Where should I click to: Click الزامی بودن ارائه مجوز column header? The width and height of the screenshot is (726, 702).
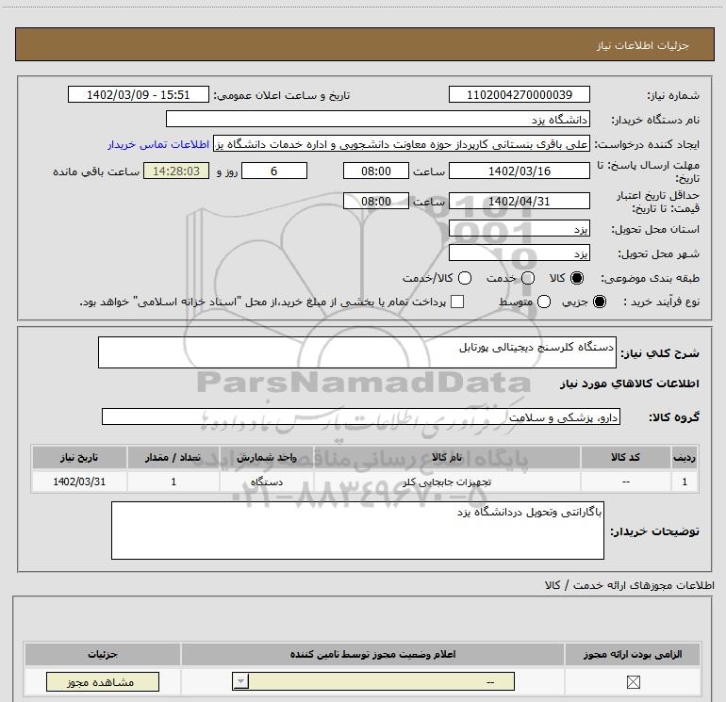[633, 654]
